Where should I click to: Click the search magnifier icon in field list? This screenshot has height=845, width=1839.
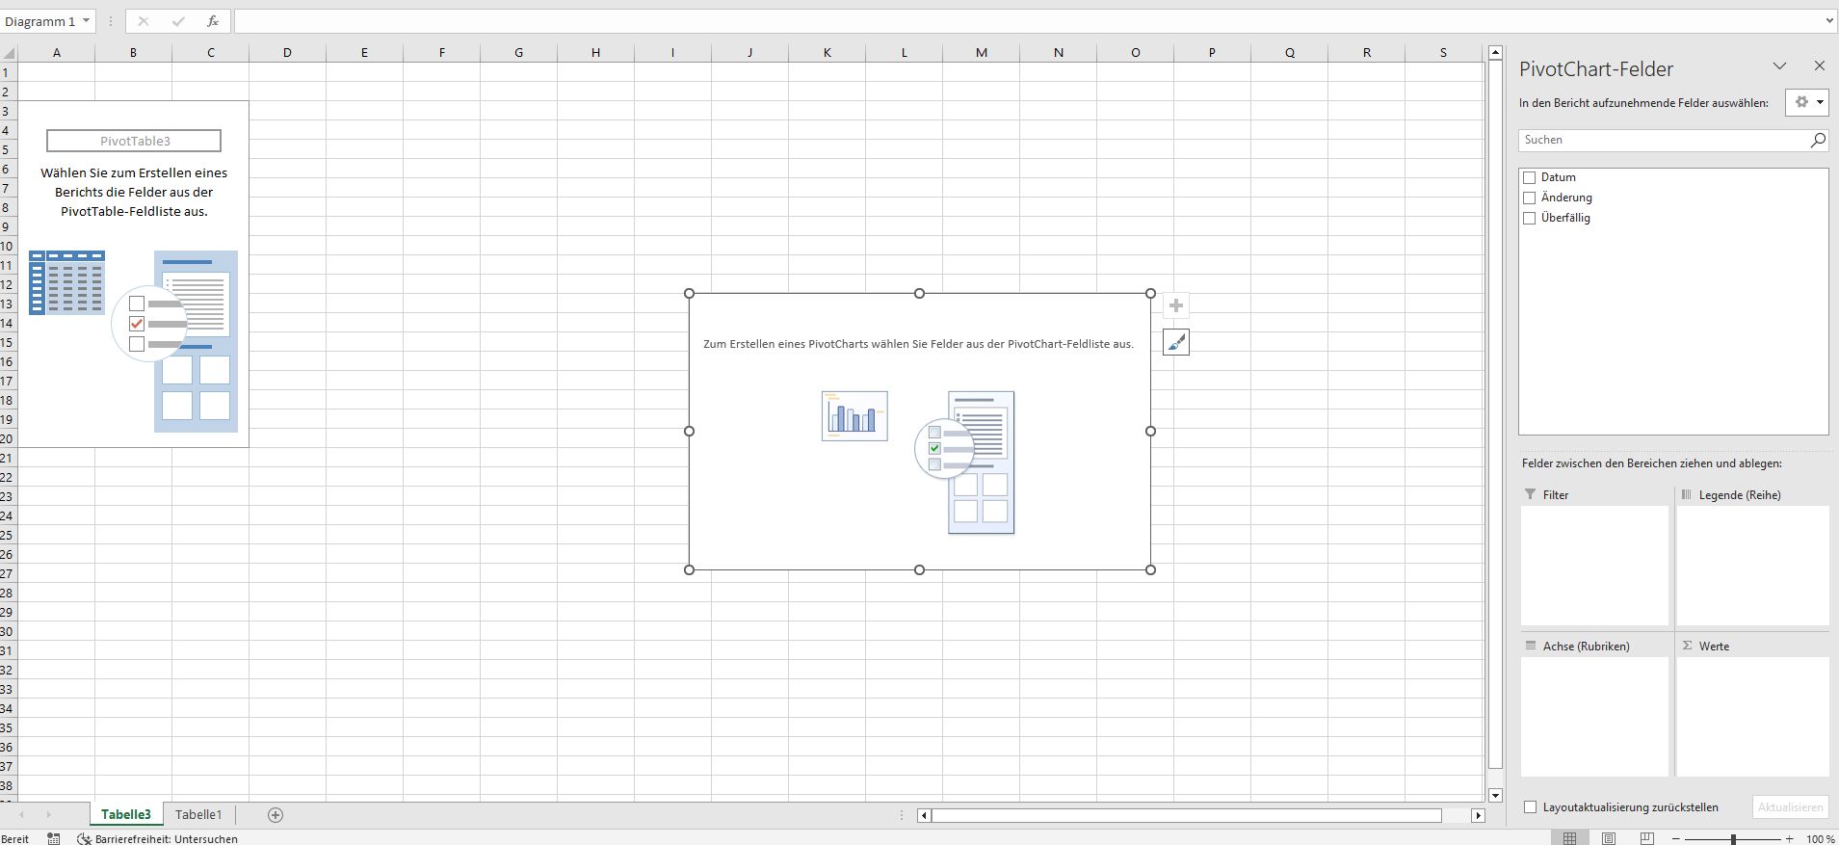[1817, 140]
